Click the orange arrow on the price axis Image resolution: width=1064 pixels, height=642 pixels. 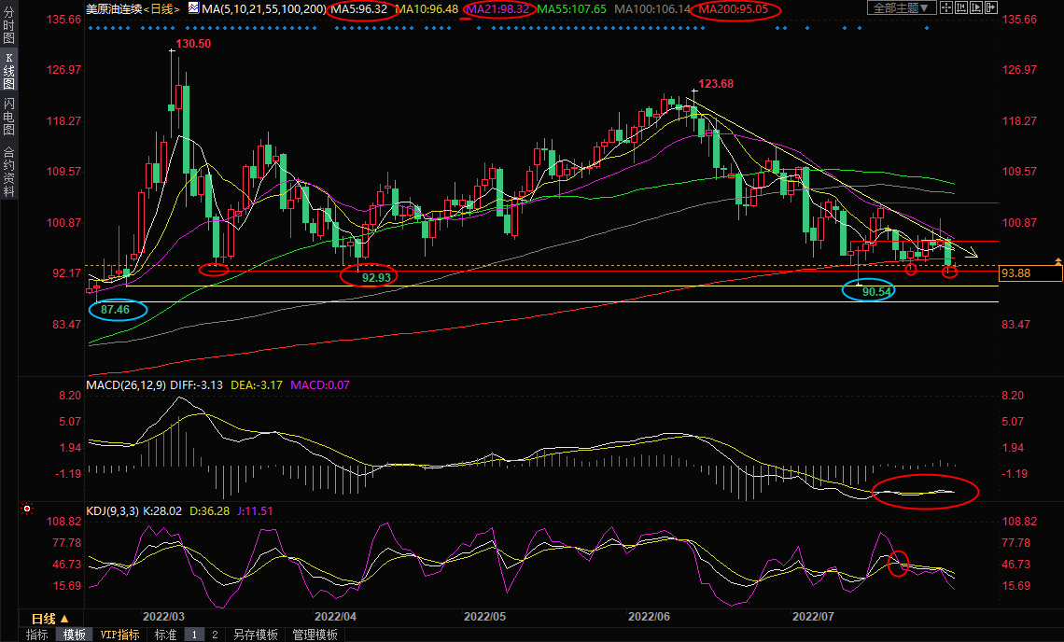tap(1057, 260)
